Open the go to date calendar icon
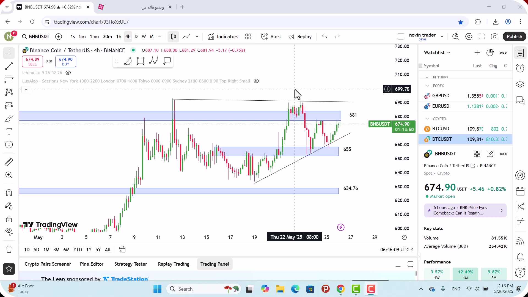This screenshot has width=528, height=297. (x=122, y=250)
